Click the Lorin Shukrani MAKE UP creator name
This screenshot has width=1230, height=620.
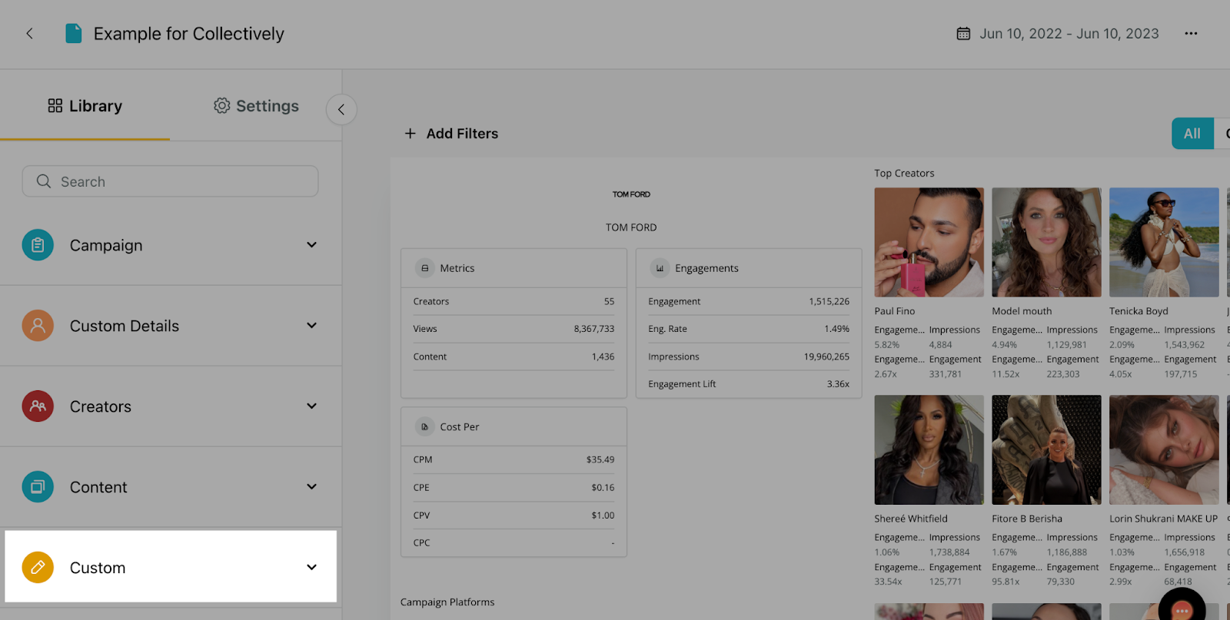point(1164,519)
